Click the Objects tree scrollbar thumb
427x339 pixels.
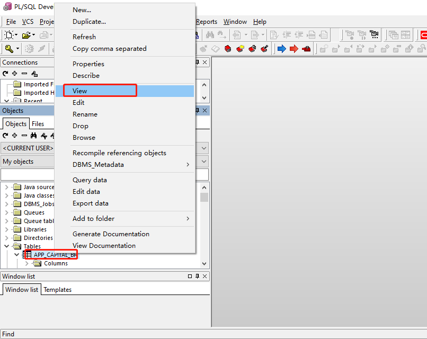pyautogui.click(x=204, y=197)
